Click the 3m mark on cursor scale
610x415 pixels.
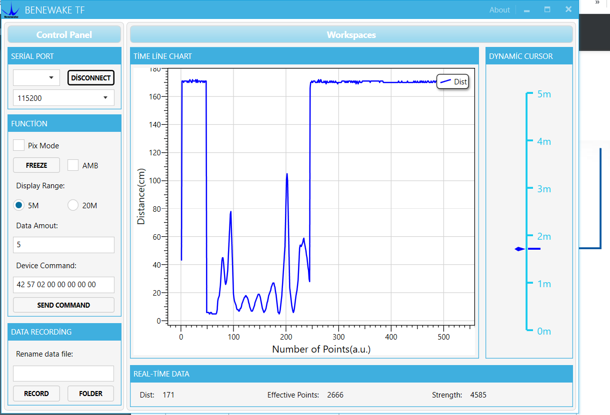click(544, 189)
